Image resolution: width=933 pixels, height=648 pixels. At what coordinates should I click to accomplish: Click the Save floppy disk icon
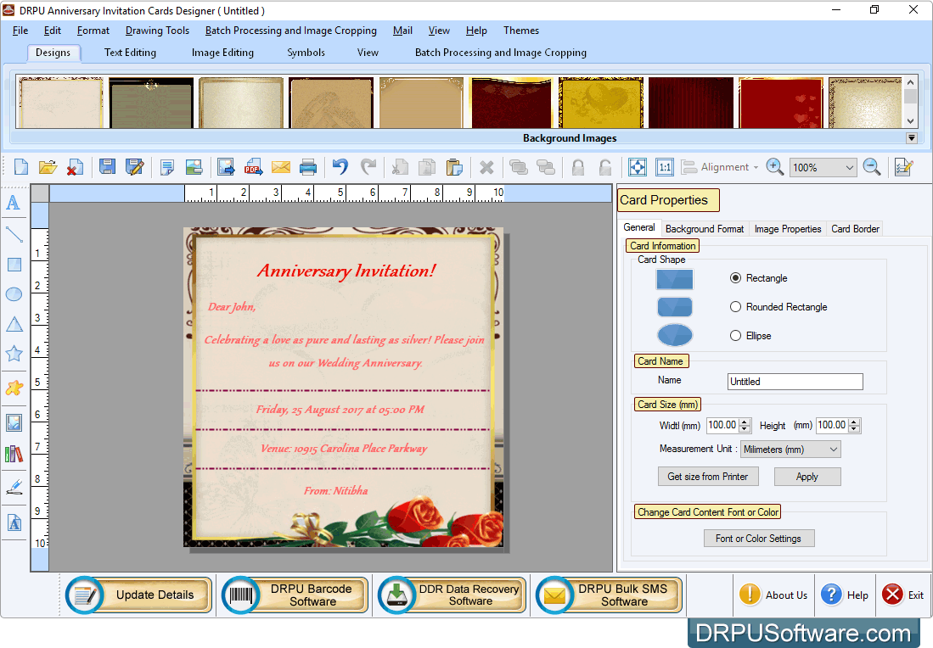pyautogui.click(x=107, y=166)
